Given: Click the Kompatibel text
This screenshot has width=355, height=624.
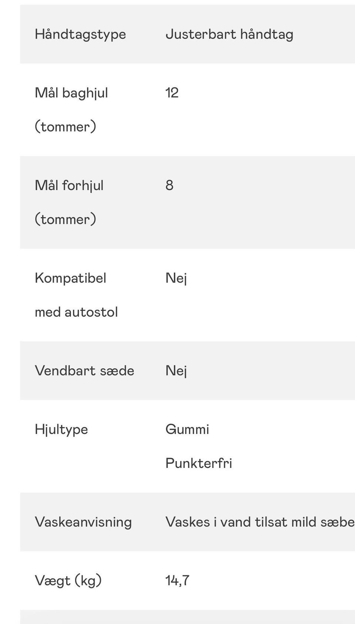Looking at the screenshot, I should [70, 278].
